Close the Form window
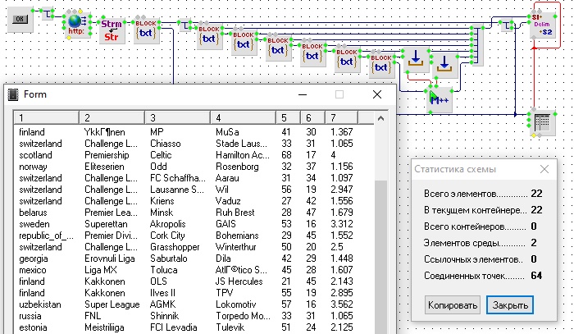 [377, 95]
